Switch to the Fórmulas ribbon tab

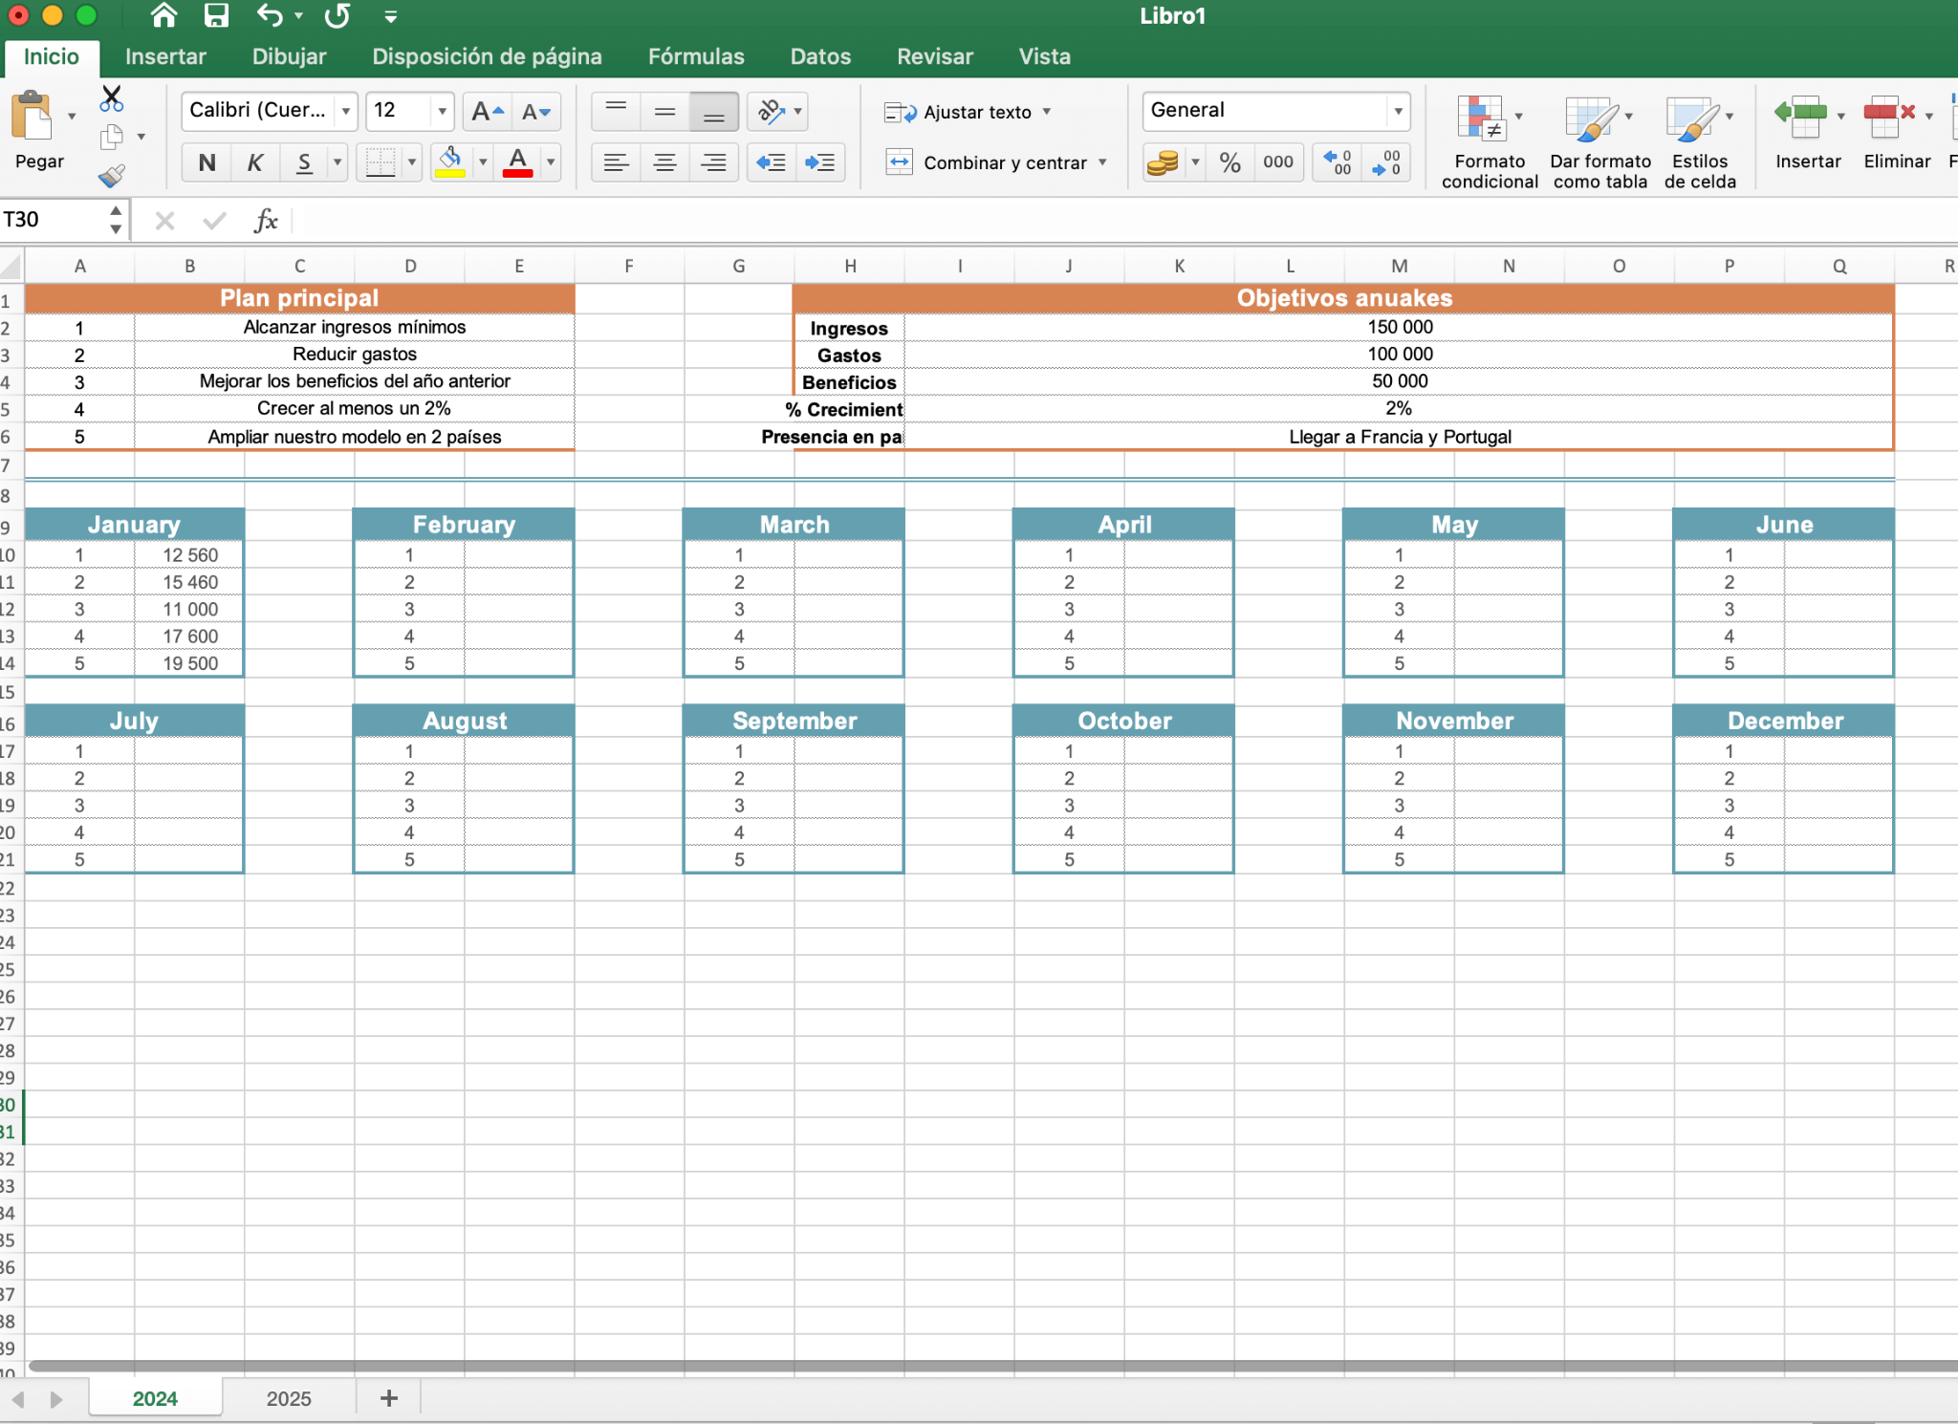pyautogui.click(x=695, y=56)
